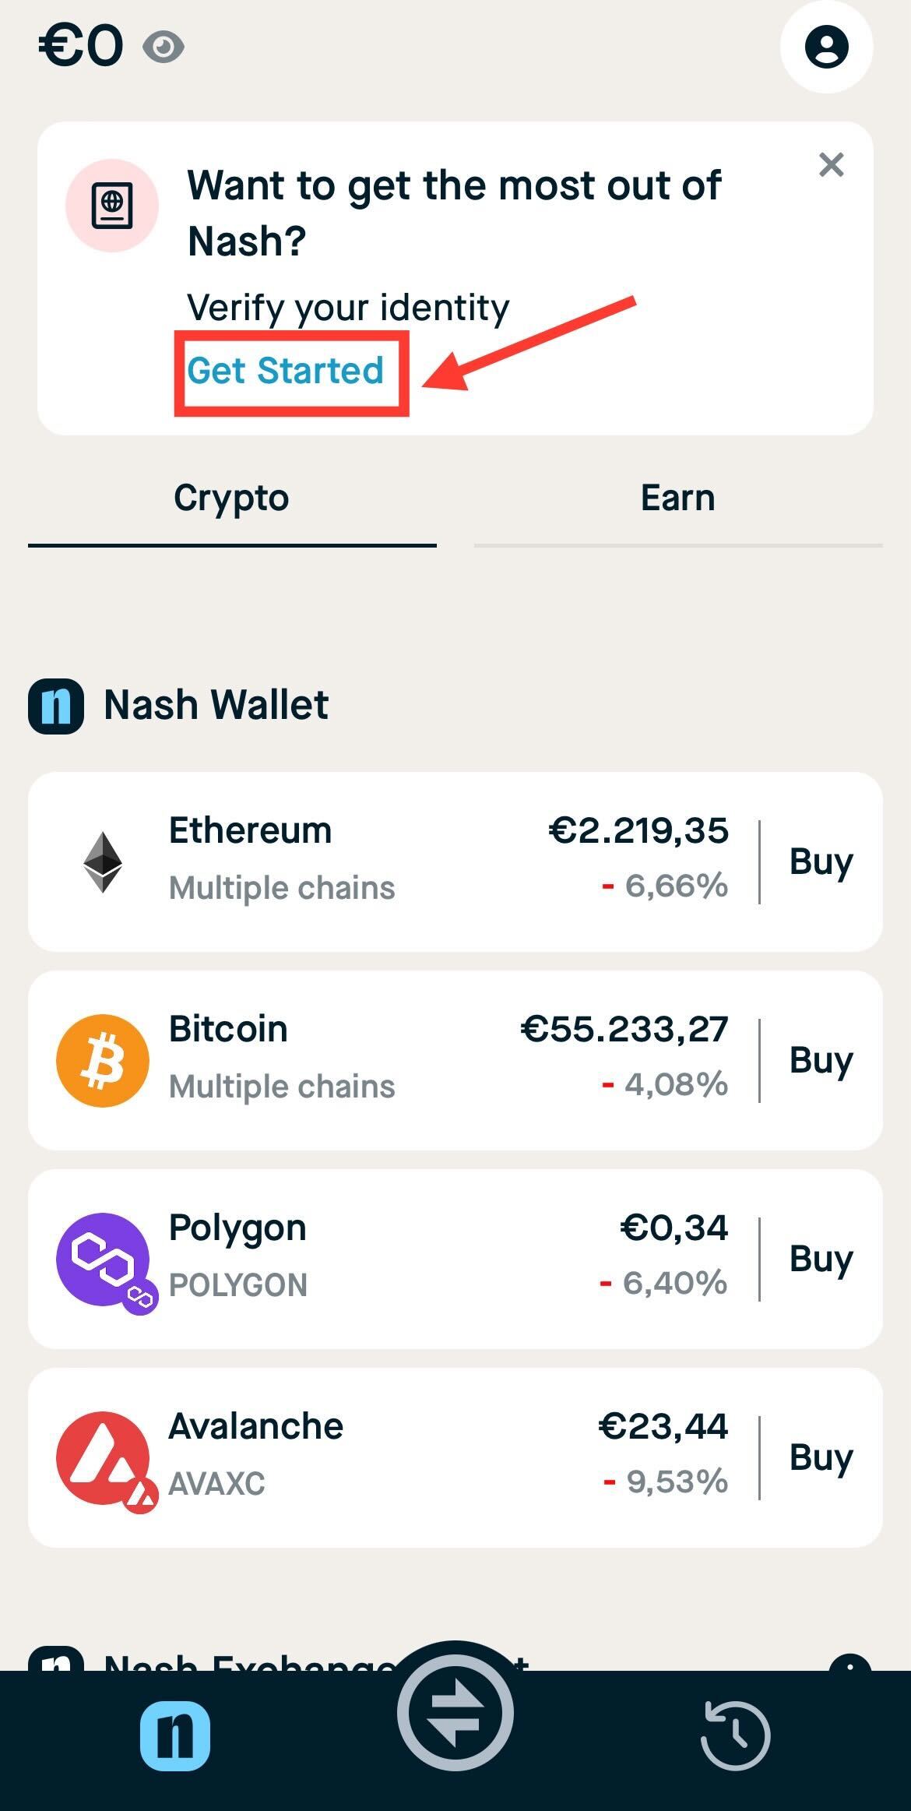
Task: Open the Ethereum asset icon
Action: [x=103, y=862]
